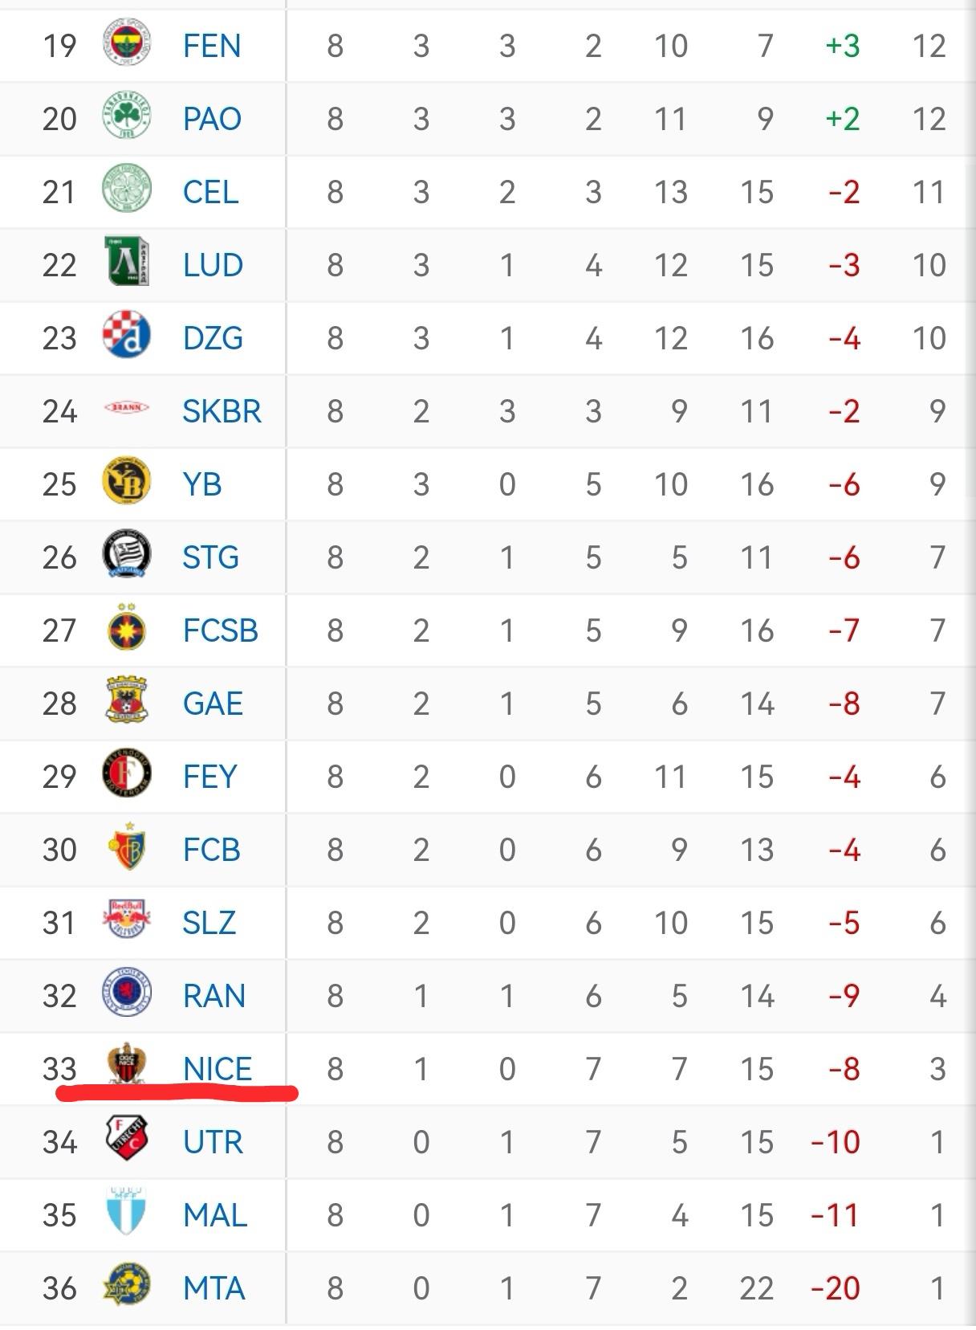Image resolution: width=976 pixels, height=1330 pixels.
Task: Select the Young Boys yellow crest
Action: [x=127, y=481]
